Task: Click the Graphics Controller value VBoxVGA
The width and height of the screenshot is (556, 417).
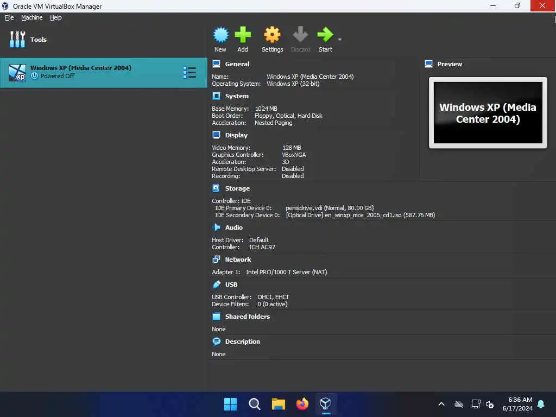Action: [294, 155]
